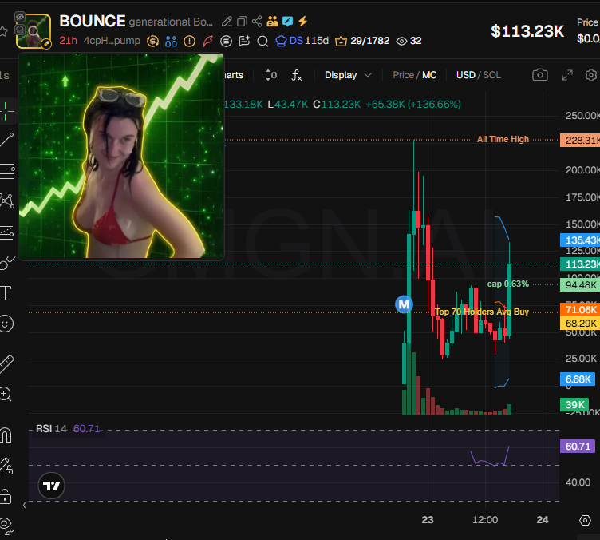Click the chat sparkle icon
Image resolution: width=600 pixels, height=540 pixels.
click(x=244, y=41)
